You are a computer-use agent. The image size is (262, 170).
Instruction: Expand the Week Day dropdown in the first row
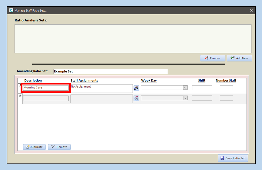coord(185,88)
